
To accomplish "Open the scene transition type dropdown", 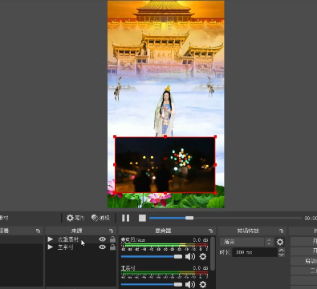I will (246, 242).
